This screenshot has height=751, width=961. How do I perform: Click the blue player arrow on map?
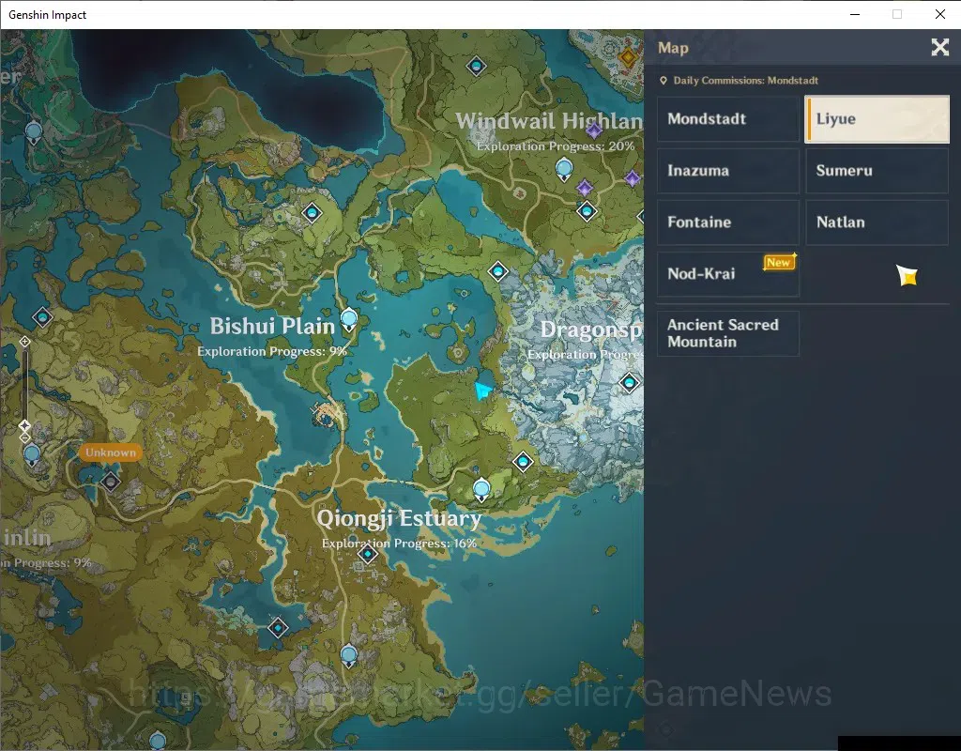[483, 390]
